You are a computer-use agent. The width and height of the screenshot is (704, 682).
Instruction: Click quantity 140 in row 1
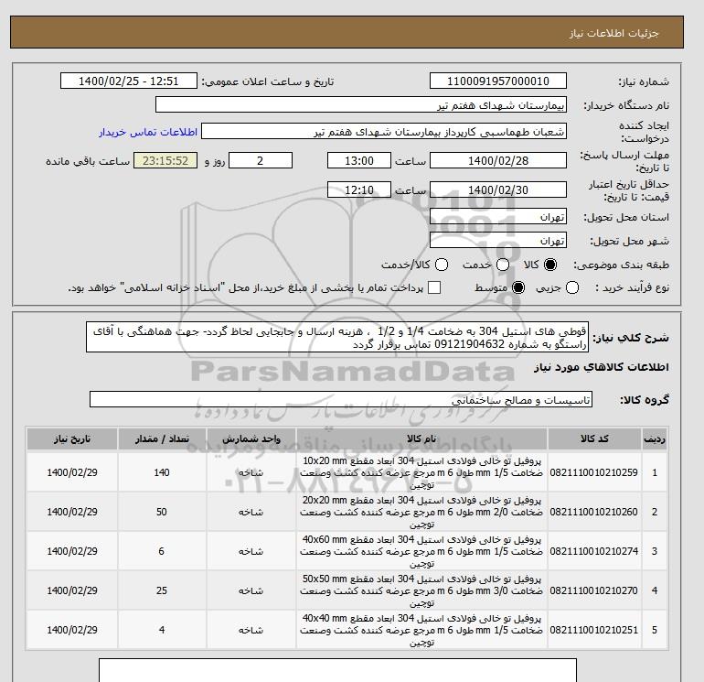point(162,472)
